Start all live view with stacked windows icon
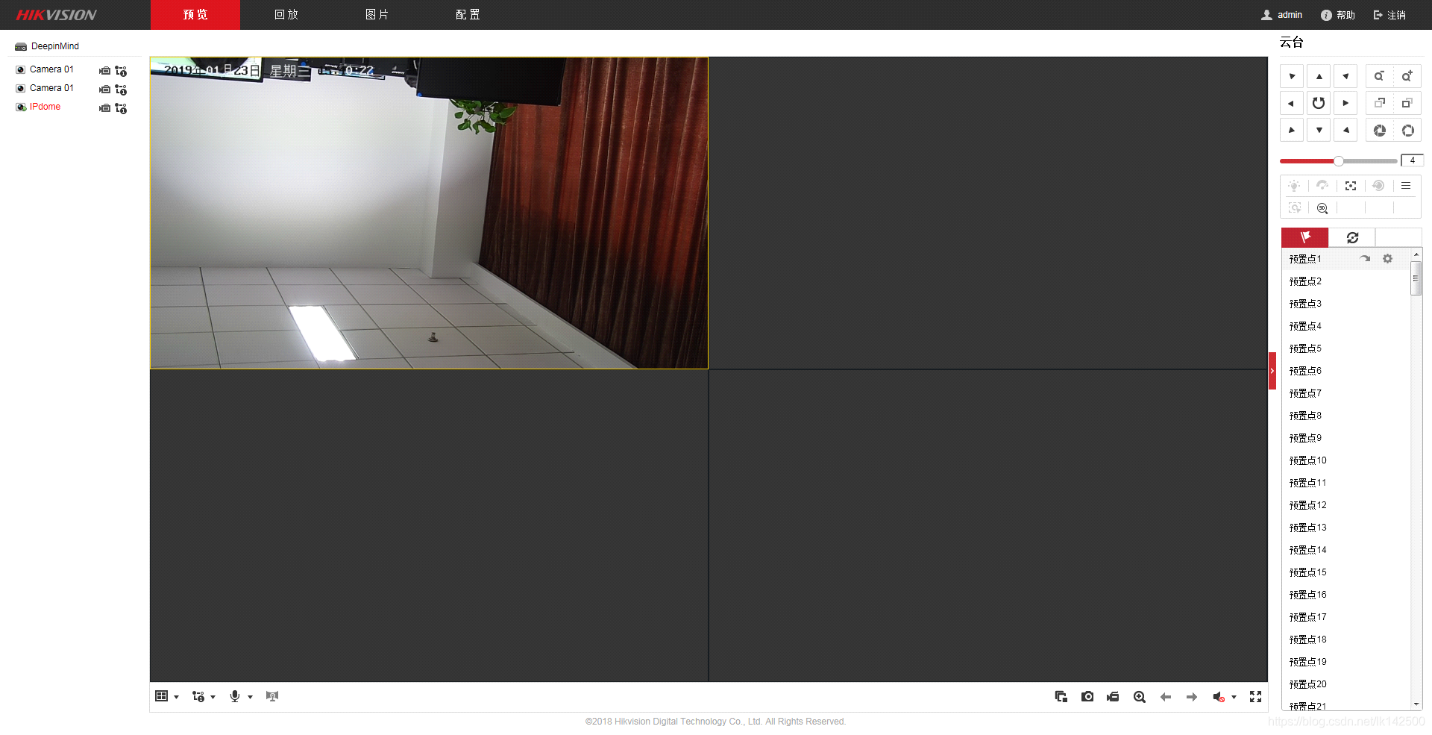The height and width of the screenshot is (735, 1432). [x=1061, y=696]
